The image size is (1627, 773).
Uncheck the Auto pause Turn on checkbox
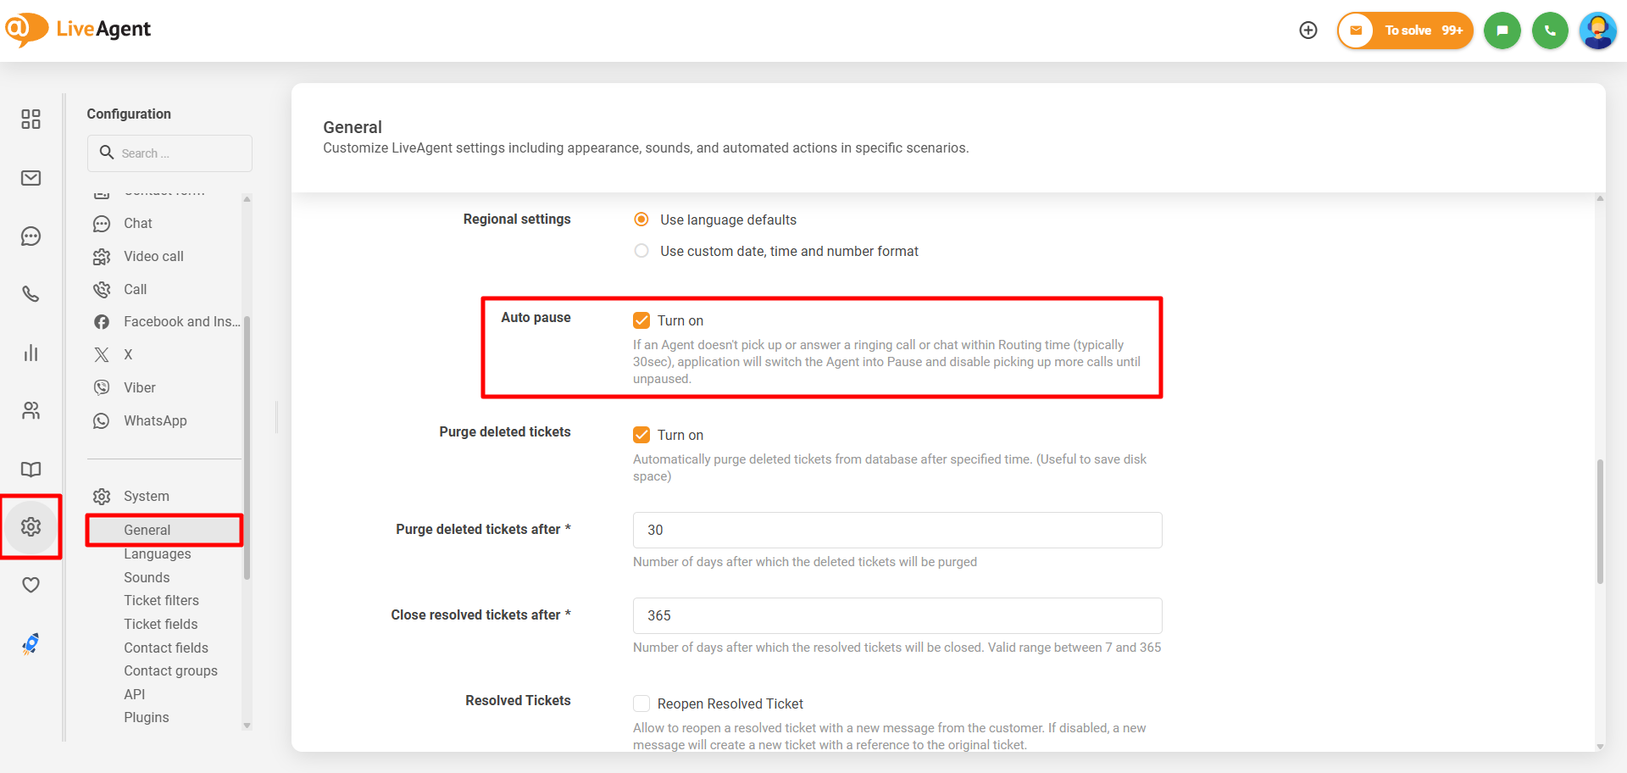click(x=641, y=320)
